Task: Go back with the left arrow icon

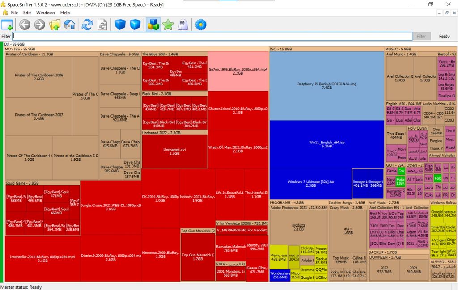Action: click(25, 25)
